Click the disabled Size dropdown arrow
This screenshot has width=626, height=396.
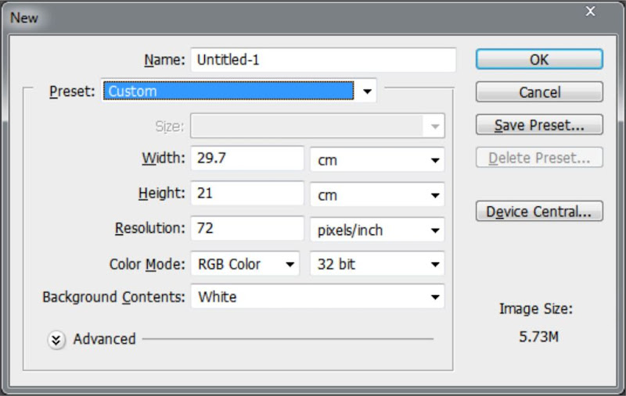[435, 127]
